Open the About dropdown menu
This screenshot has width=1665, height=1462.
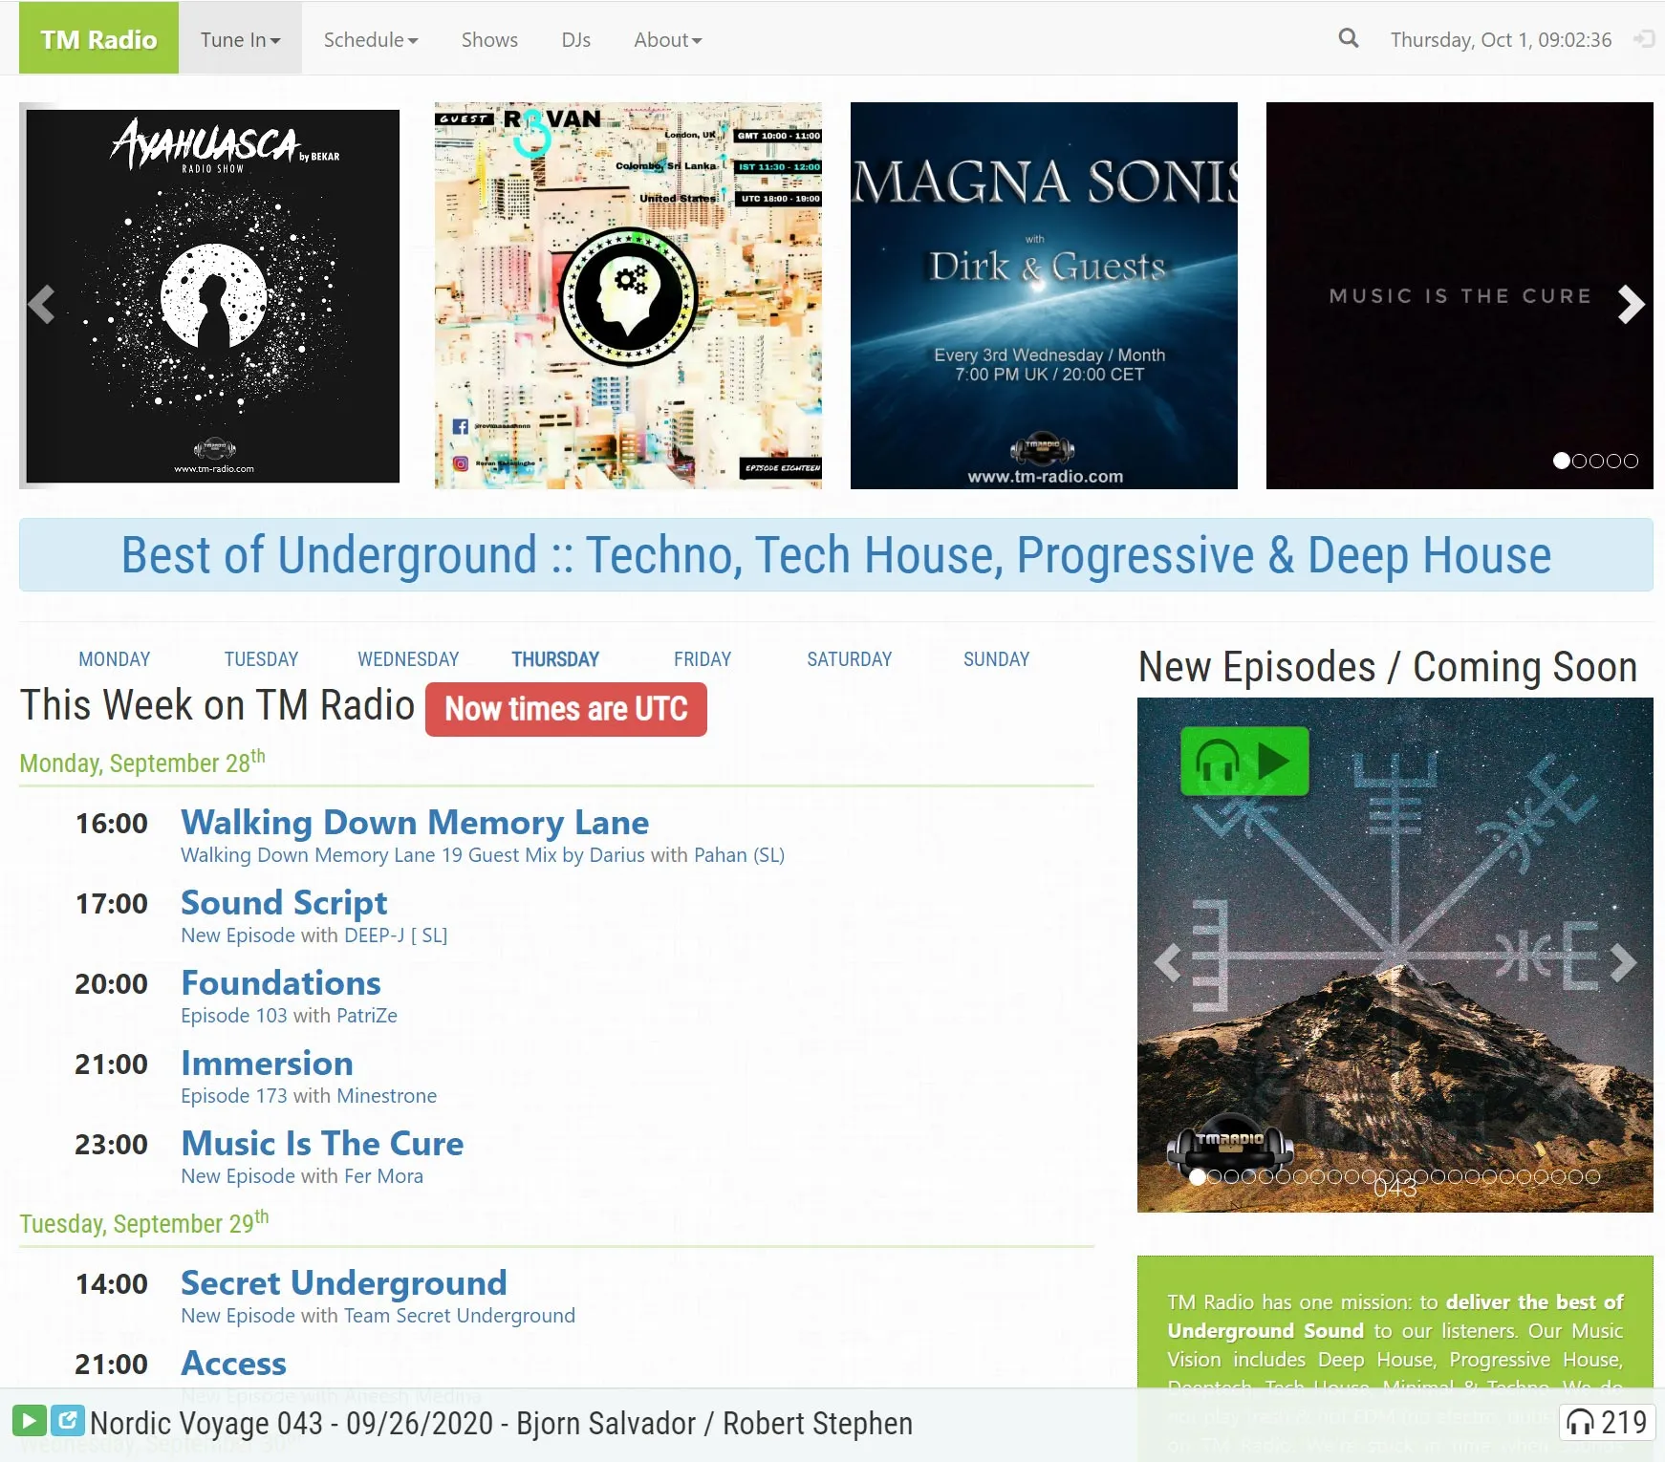(666, 39)
